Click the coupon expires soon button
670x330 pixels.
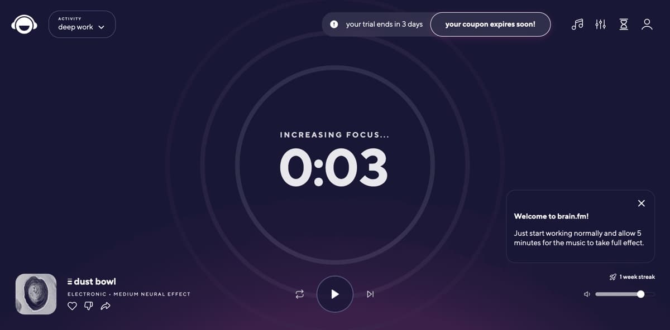pyautogui.click(x=490, y=25)
